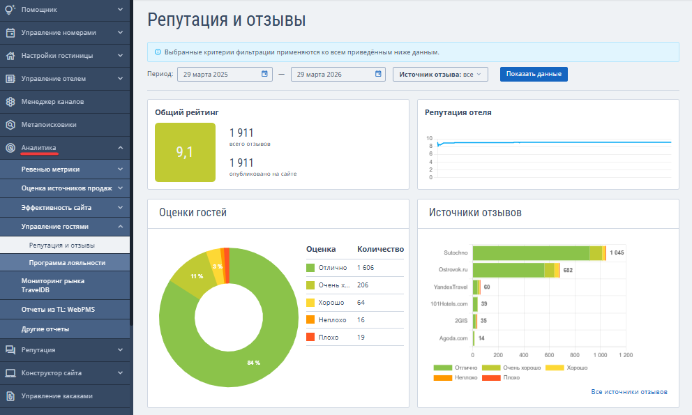Click the lightbulb icon beside Помощник
The height and width of the screenshot is (415, 692).
(10, 10)
